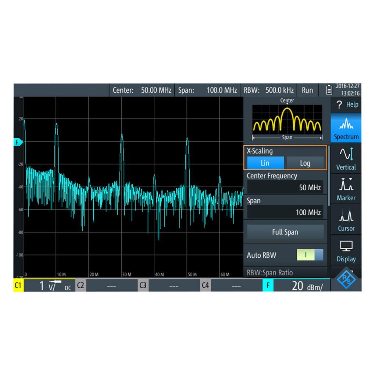Click Run in the top status bar
The height and width of the screenshot is (375, 375).
[x=307, y=90]
